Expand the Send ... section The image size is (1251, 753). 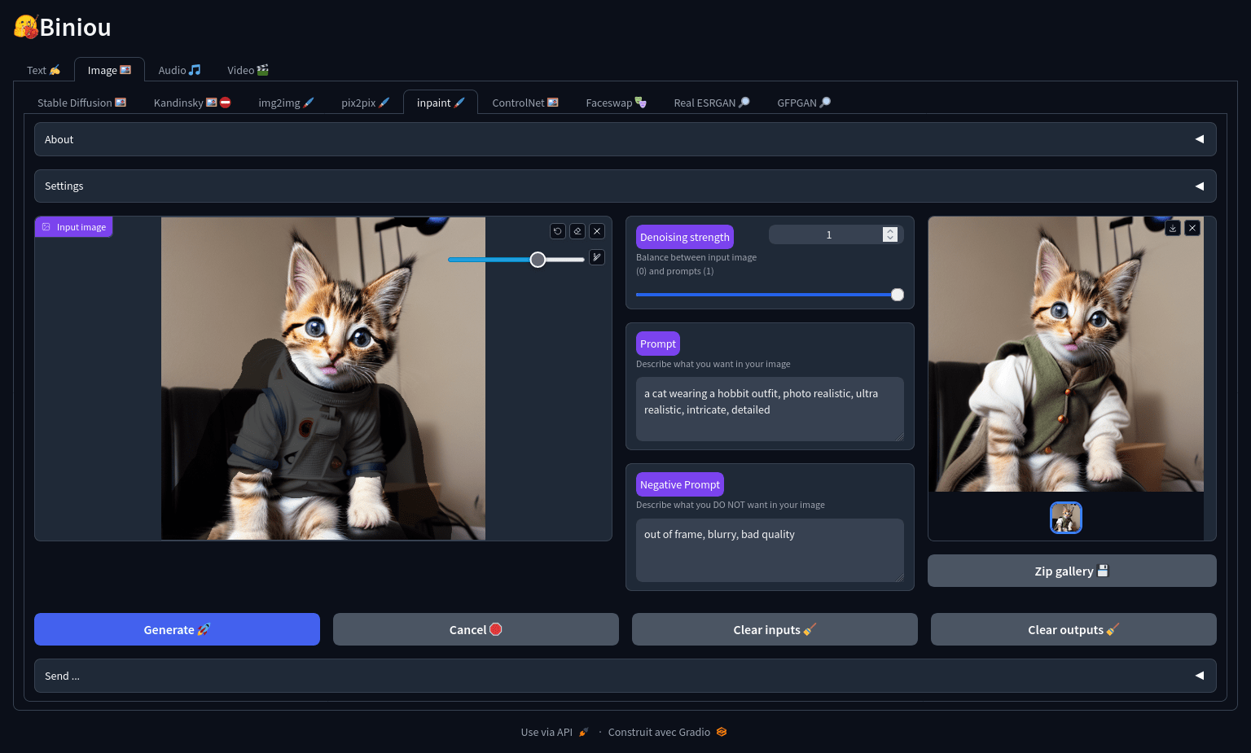click(x=625, y=676)
